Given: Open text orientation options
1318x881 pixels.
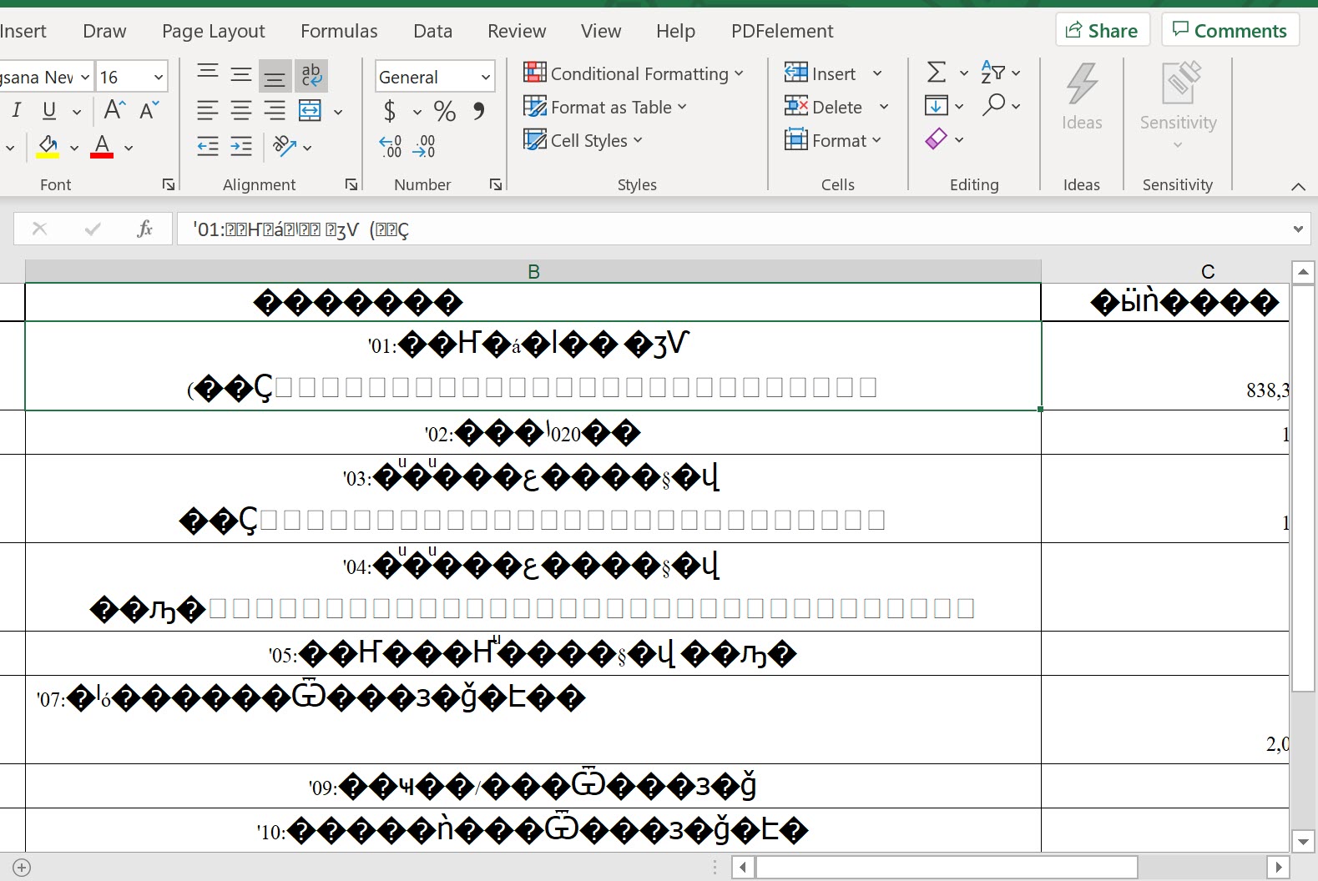Looking at the screenshot, I should 292,147.
